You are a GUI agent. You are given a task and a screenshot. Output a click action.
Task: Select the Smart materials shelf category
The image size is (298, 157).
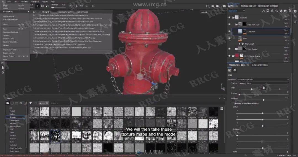pos(15,148)
